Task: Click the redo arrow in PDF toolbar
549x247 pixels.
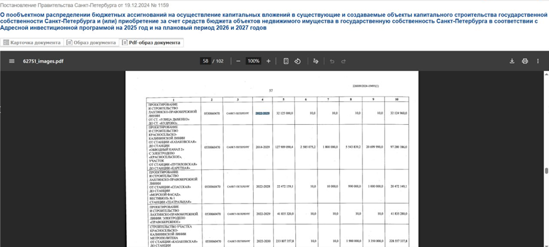Action: 344,61
